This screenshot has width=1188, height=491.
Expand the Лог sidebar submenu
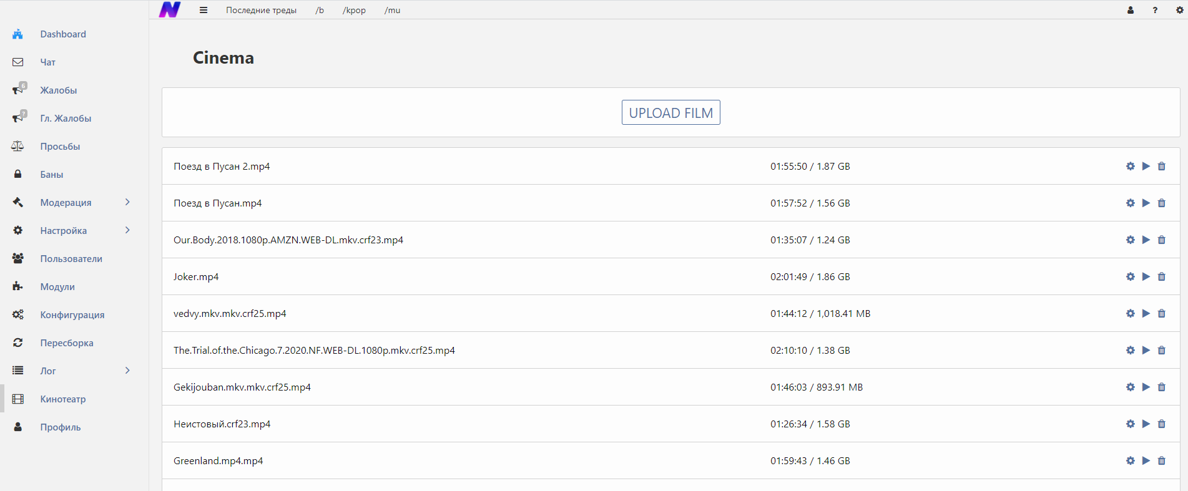pyautogui.click(x=127, y=371)
